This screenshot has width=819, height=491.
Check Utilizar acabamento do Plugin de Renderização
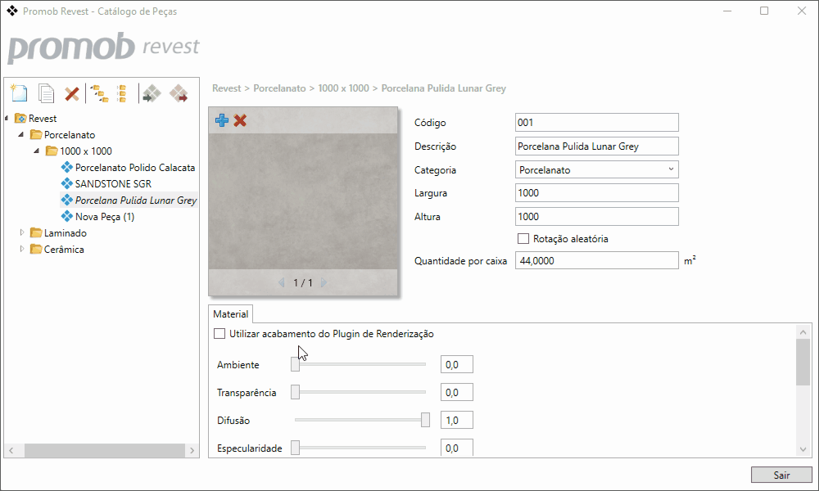click(219, 334)
